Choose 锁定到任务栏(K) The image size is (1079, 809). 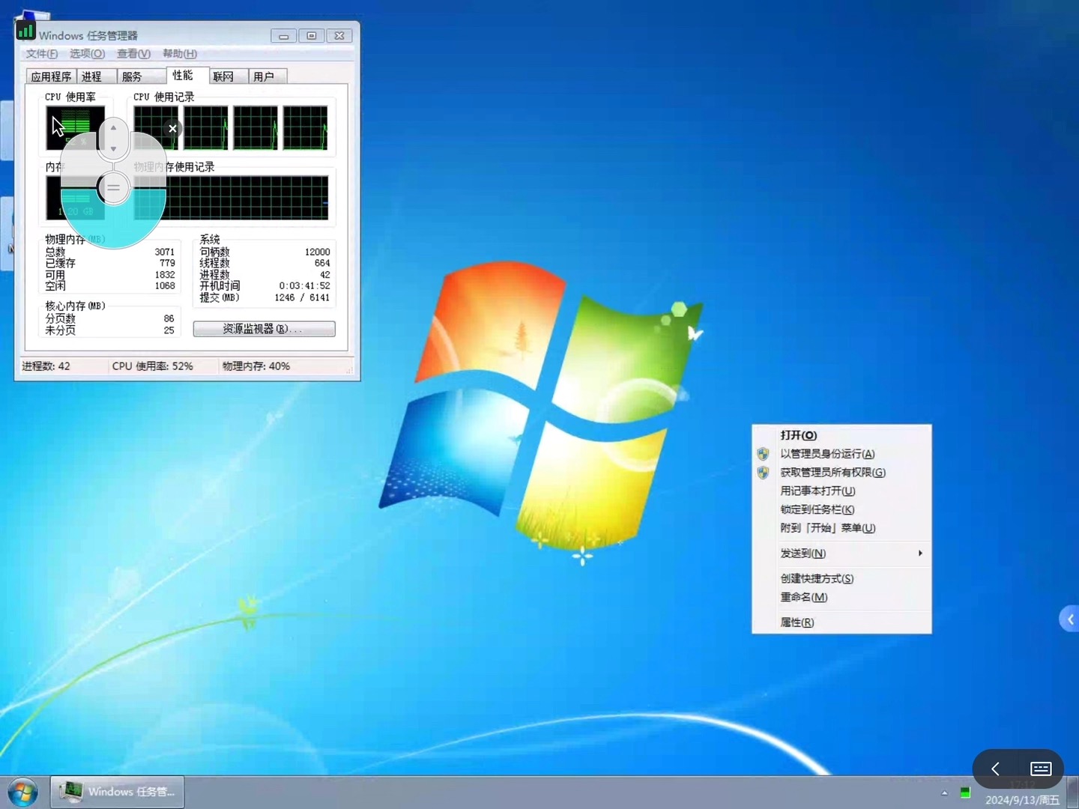click(x=841, y=509)
